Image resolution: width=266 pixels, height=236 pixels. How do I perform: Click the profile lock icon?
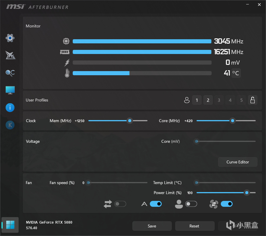[x=252, y=100]
